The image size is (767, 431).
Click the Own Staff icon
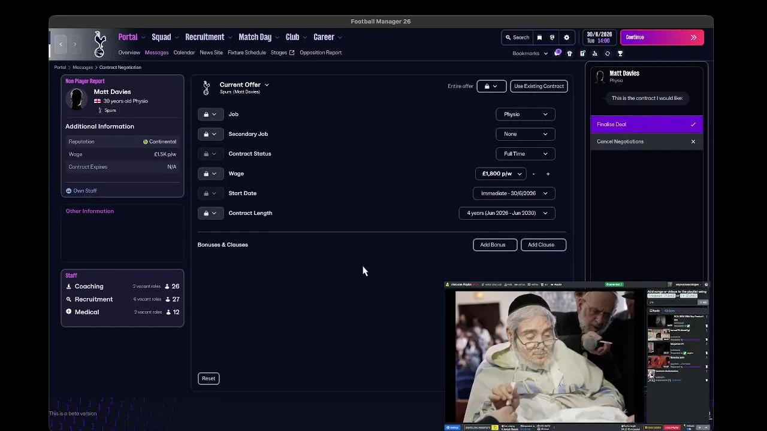pyautogui.click(x=68, y=191)
